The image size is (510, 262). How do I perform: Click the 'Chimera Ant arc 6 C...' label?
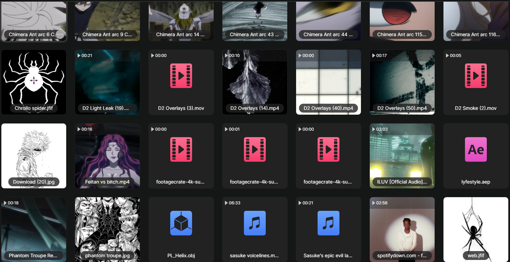(32, 34)
